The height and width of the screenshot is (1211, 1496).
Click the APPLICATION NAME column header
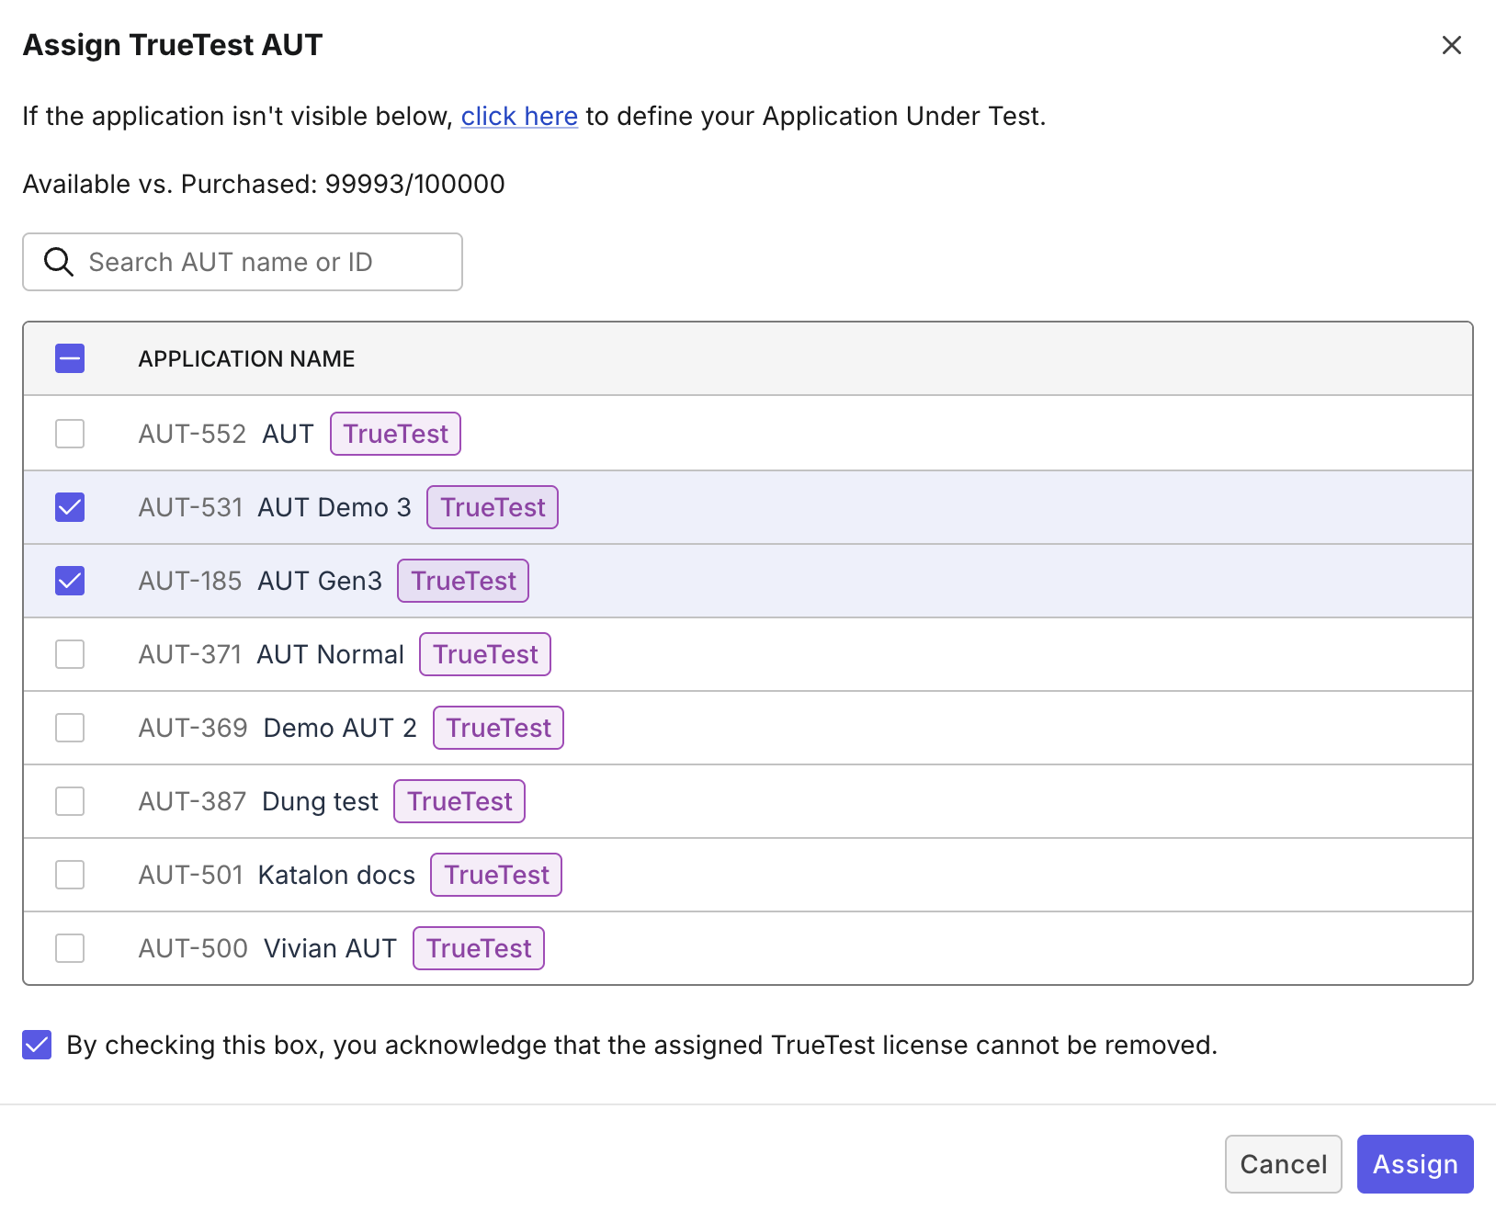coord(246,358)
